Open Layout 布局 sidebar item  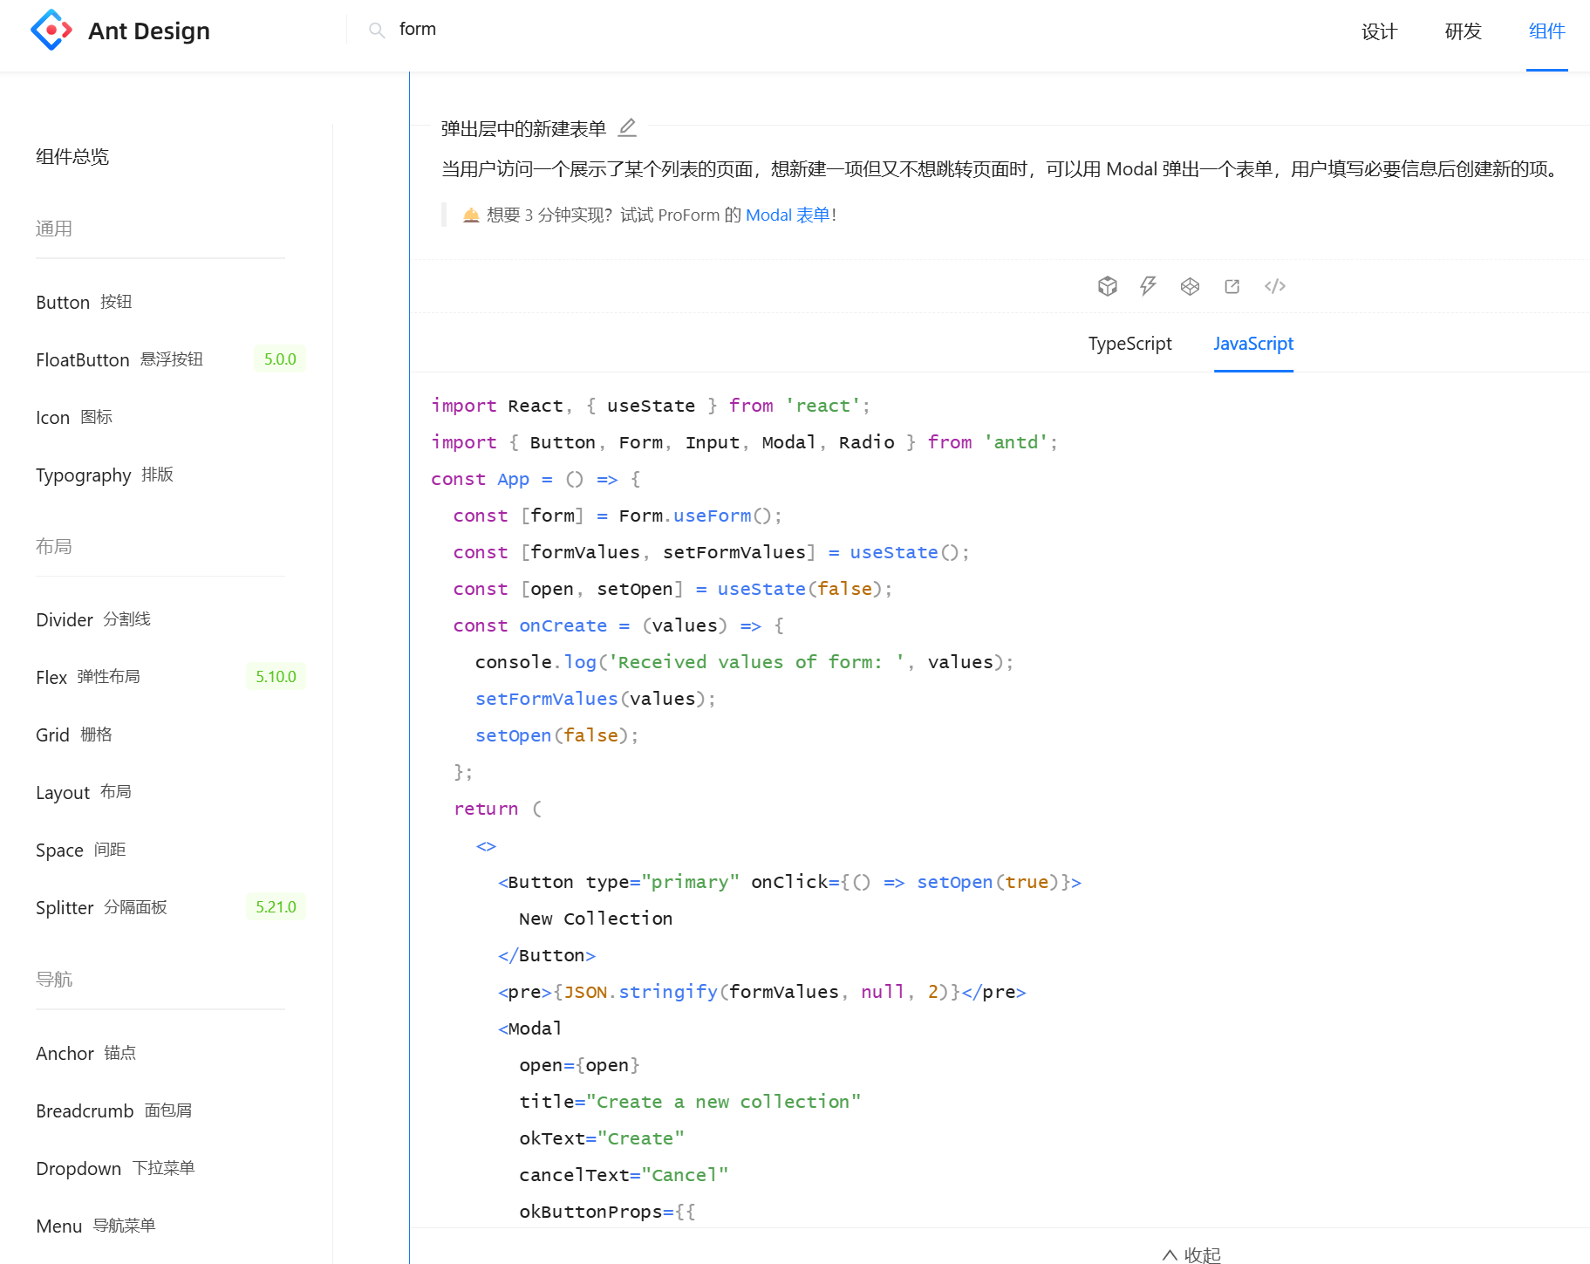pos(84,792)
